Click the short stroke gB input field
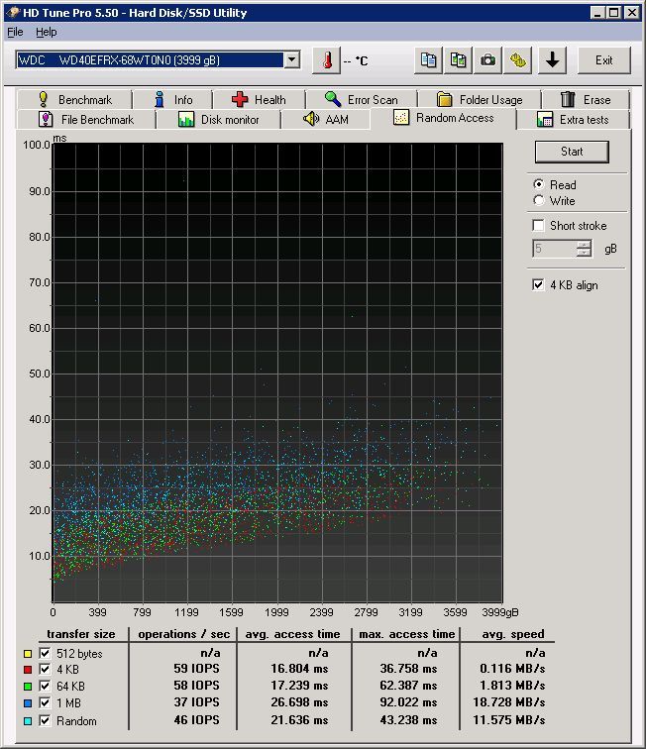Image resolution: width=646 pixels, height=749 pixels. tap(554, 249)
